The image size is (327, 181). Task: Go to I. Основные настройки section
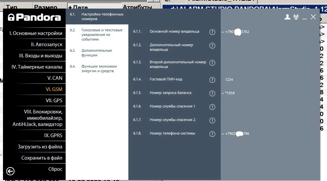(36, 33)
